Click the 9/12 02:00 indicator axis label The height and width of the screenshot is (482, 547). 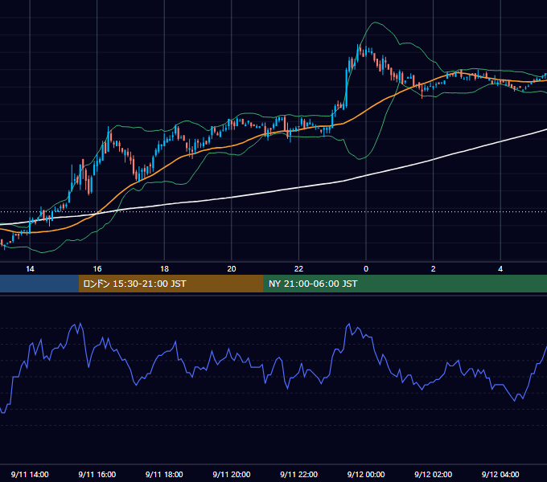(434, 474)
